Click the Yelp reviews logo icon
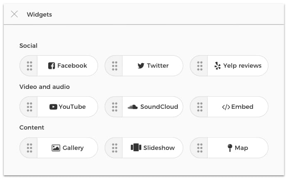This screenshot has width=288, height=179. tap(217, 66)
